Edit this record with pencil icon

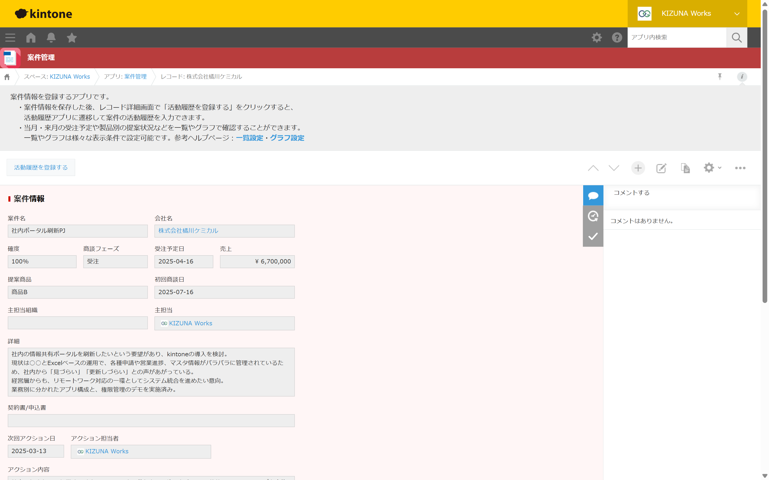(661, 168)
